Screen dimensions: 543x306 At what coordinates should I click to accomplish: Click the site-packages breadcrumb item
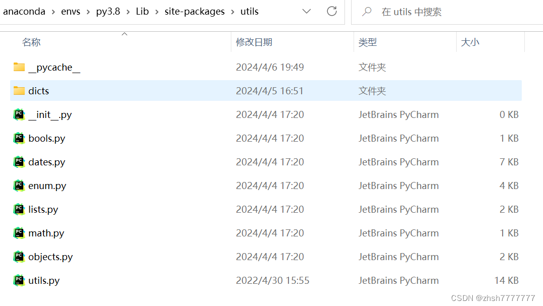(x=195, y=11)
